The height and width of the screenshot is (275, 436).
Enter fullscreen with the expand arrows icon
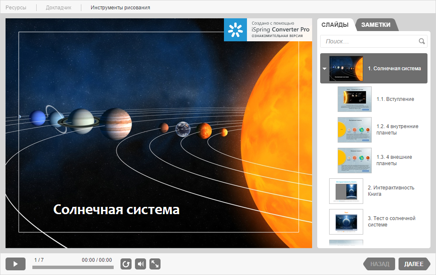click(155, 264)
